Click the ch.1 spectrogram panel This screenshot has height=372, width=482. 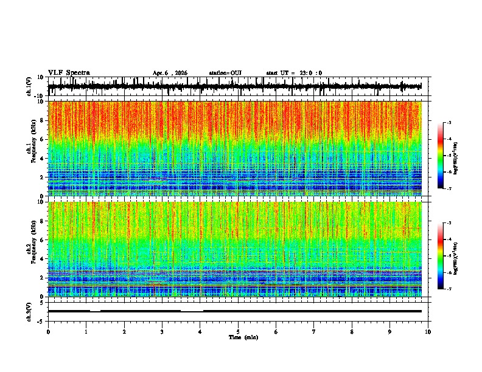pos(235,148)
